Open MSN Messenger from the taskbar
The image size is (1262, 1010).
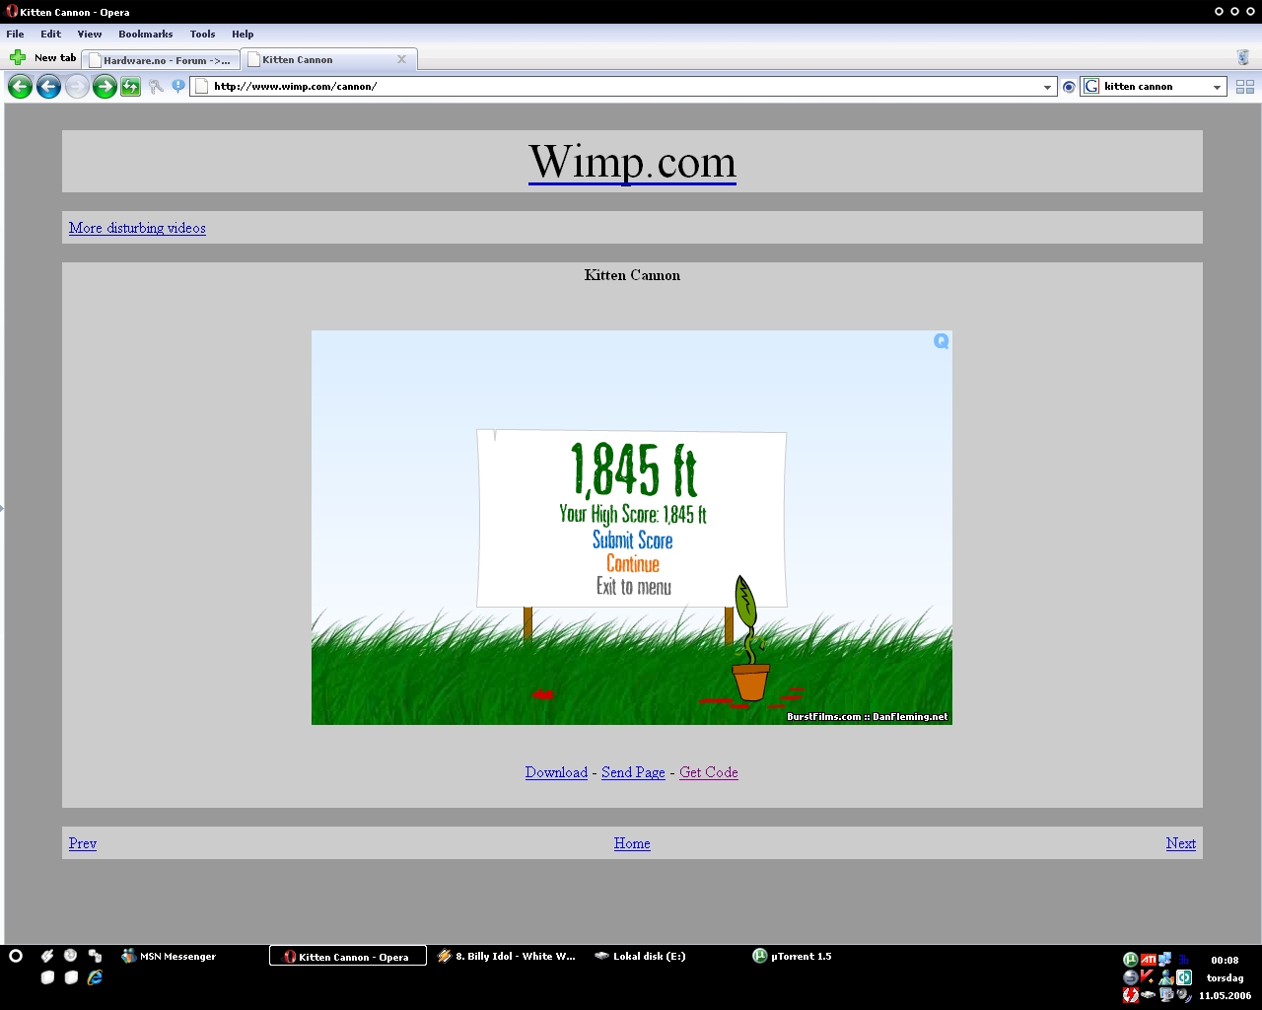(169, 956)
